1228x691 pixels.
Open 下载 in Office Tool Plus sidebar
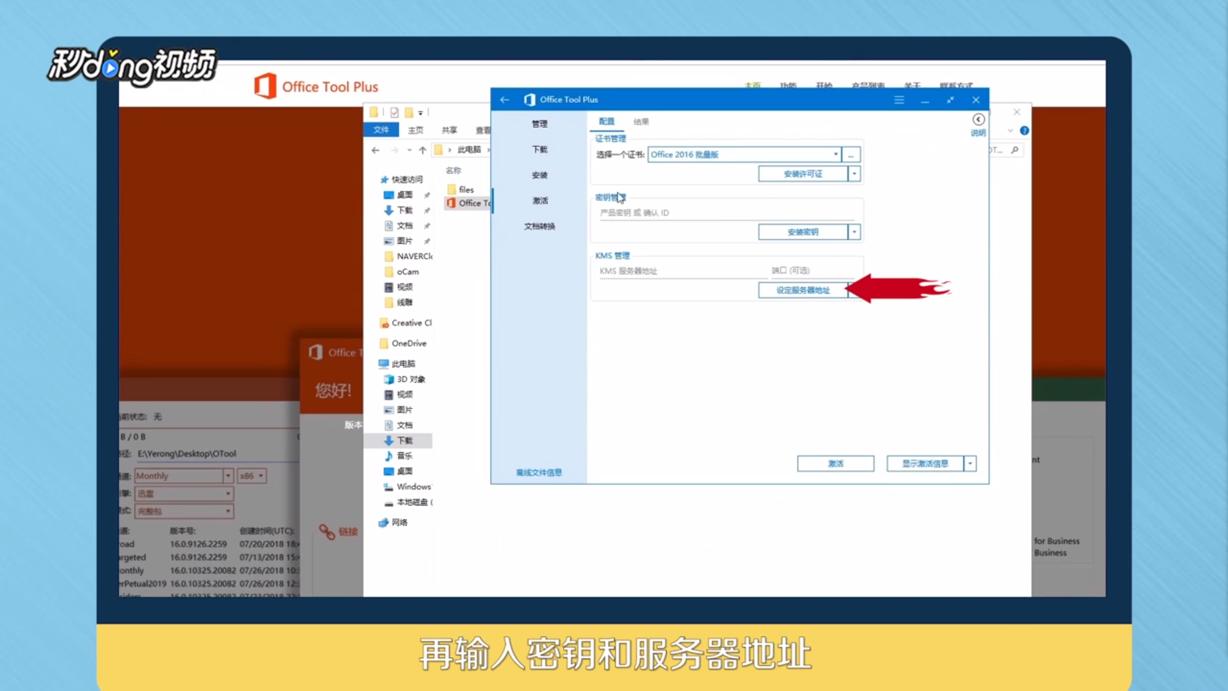(540, 150)
